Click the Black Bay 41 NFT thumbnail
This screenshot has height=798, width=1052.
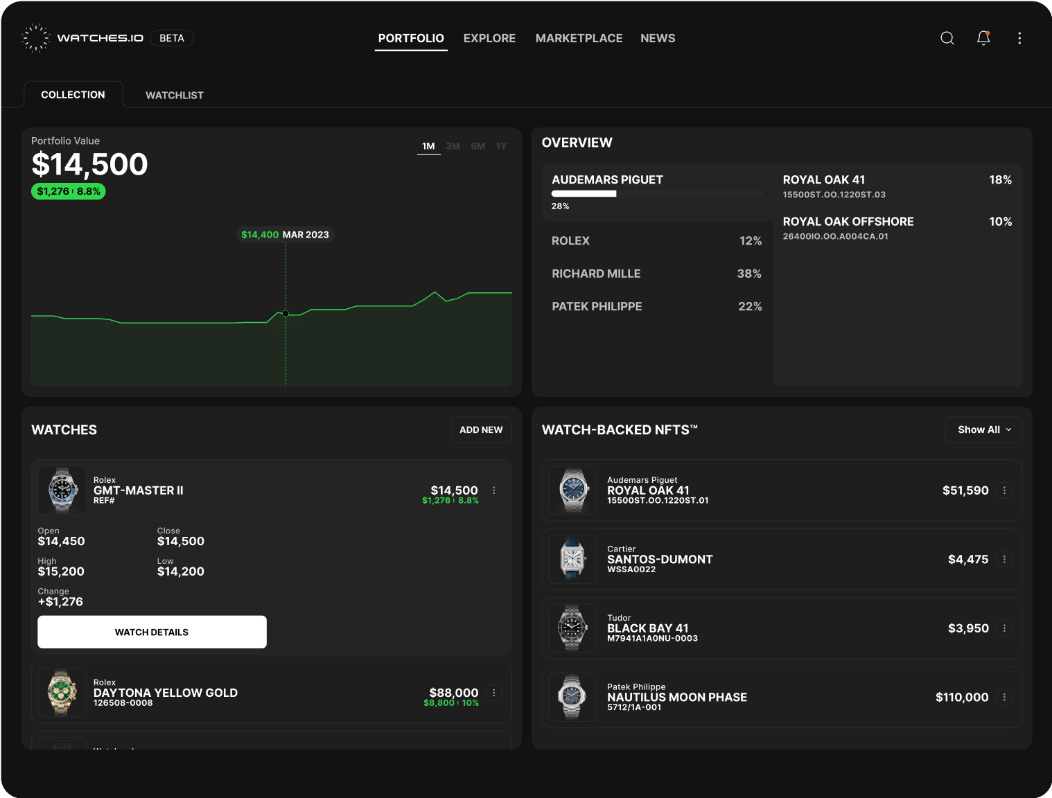pos(572,628)
